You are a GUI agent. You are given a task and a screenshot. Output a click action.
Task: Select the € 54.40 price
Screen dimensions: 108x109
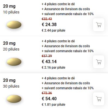(49, 99)
